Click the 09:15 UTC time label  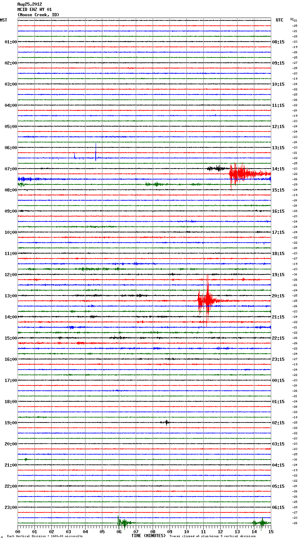click(278, 63)
